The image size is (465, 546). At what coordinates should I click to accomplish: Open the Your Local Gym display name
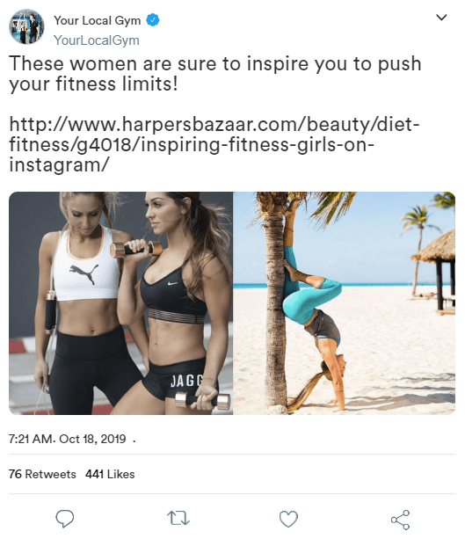tap(97, 20)
